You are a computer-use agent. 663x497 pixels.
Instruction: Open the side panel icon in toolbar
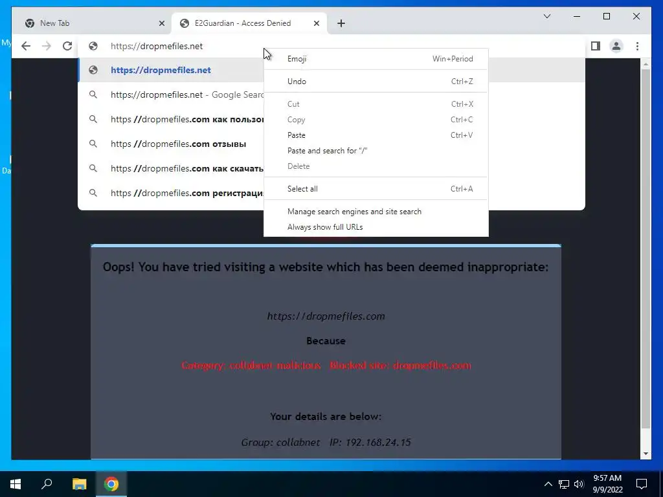tap(596, 46)
